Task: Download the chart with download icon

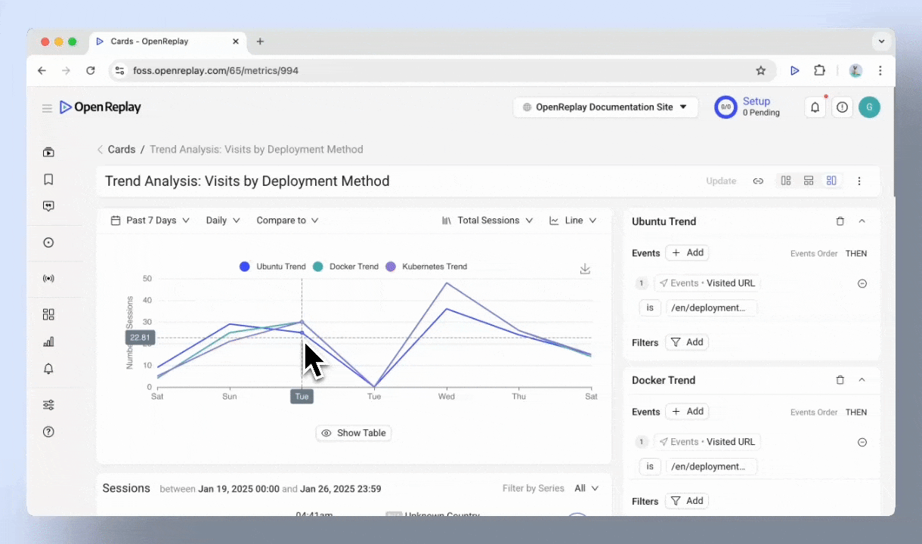Action: [x=585, y=269]
